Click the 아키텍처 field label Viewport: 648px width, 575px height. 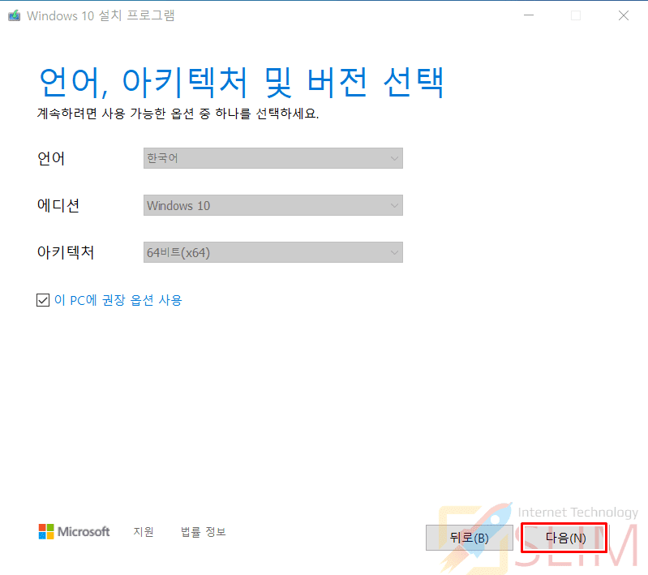click(66, 252)
